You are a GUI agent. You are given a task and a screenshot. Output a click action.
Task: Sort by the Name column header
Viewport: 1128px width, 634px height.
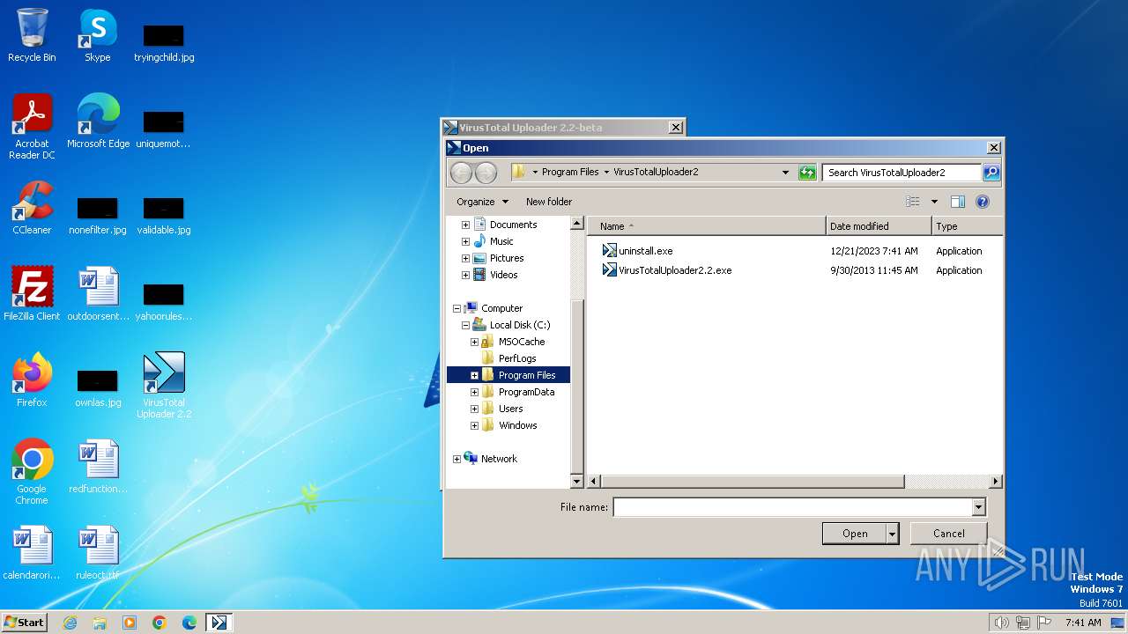(x=707, y=226)
